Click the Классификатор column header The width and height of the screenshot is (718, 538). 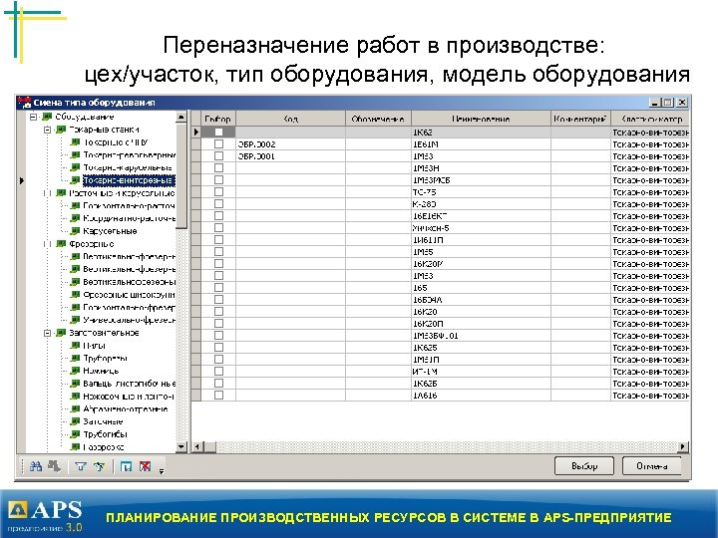tap(650, 119)
